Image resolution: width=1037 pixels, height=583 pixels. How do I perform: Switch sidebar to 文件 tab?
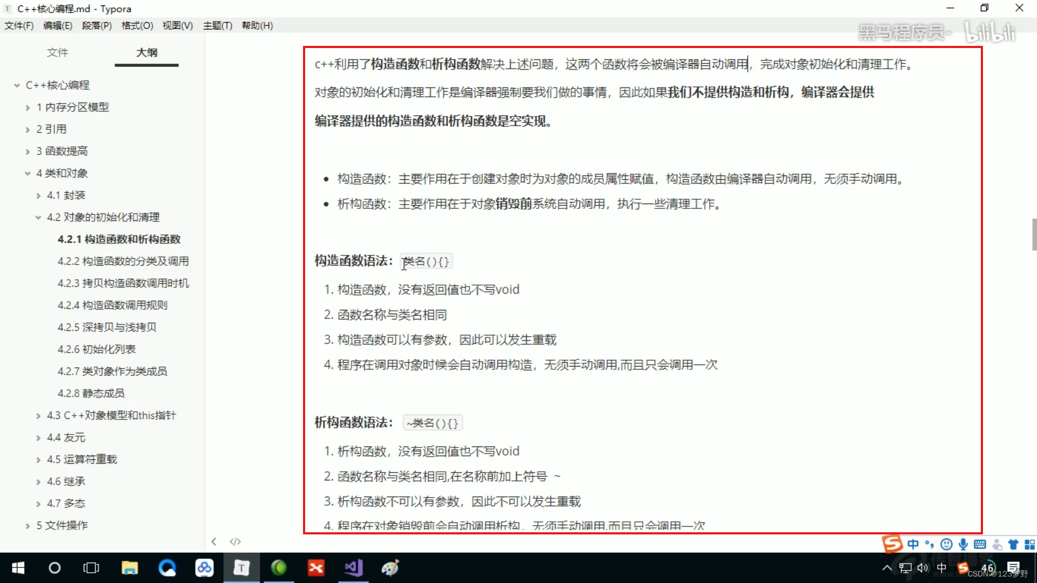tap(57, 52)
